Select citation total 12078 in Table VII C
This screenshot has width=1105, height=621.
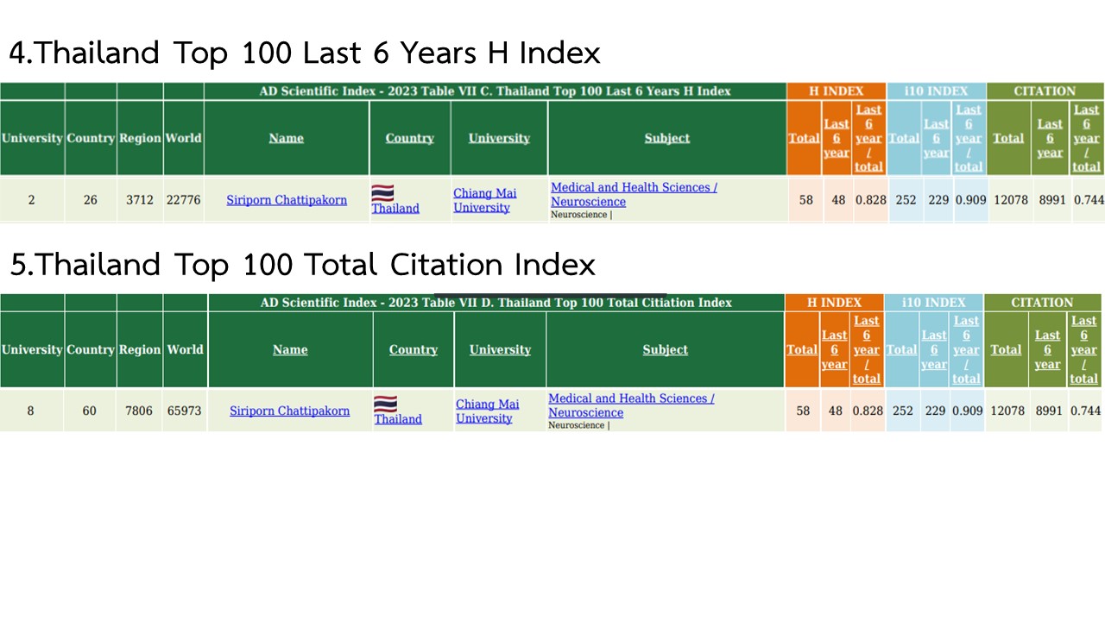(1011, 200)
